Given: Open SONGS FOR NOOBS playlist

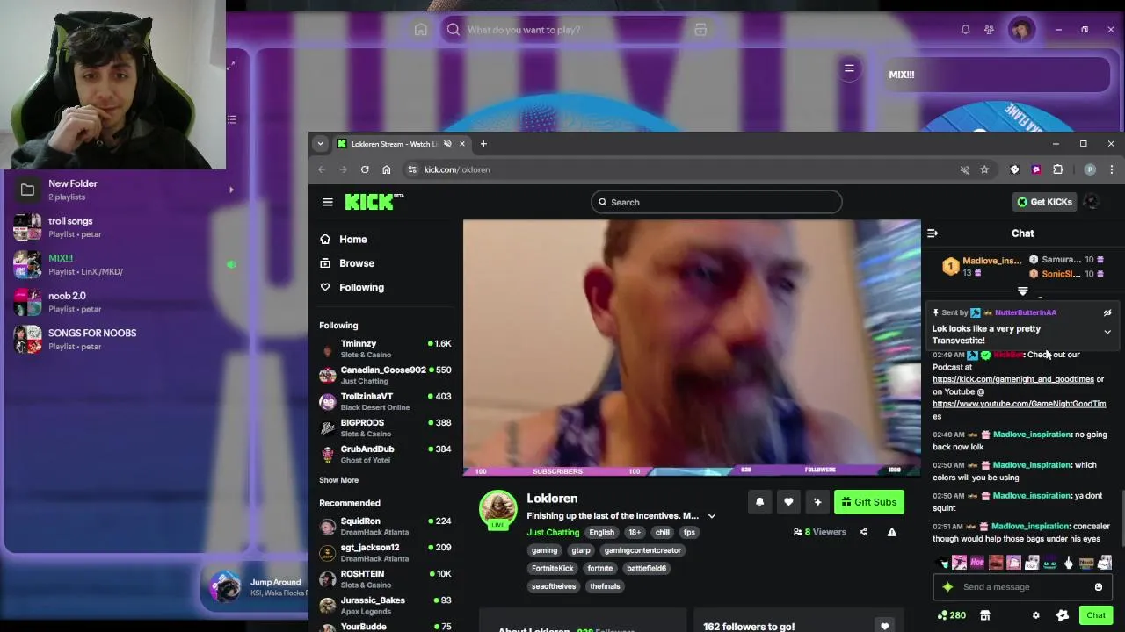Looking at the screenshot, I should pos(123,340).
